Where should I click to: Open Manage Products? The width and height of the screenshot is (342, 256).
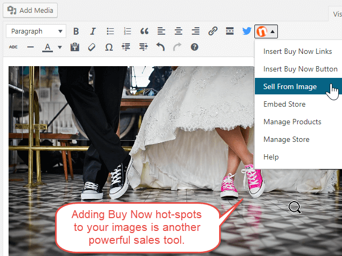point(298,122)
